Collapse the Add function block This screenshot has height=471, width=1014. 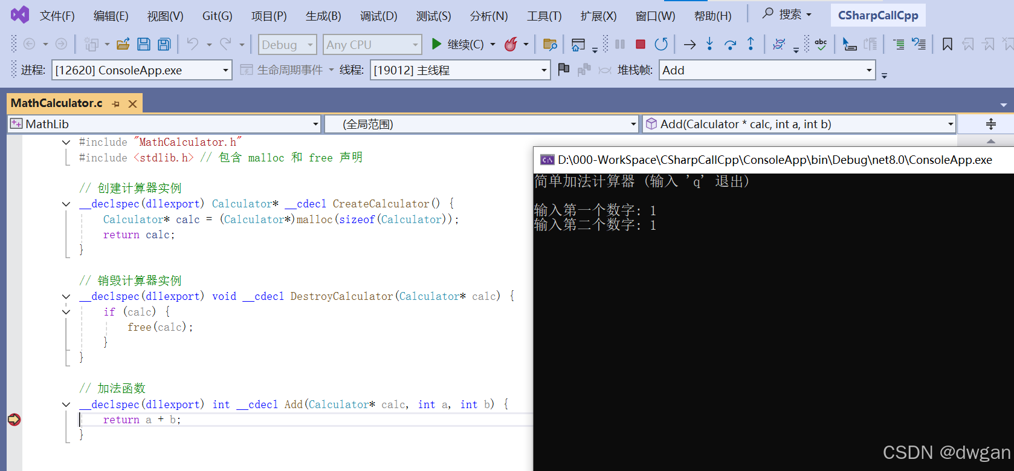(x=66, y=404)
